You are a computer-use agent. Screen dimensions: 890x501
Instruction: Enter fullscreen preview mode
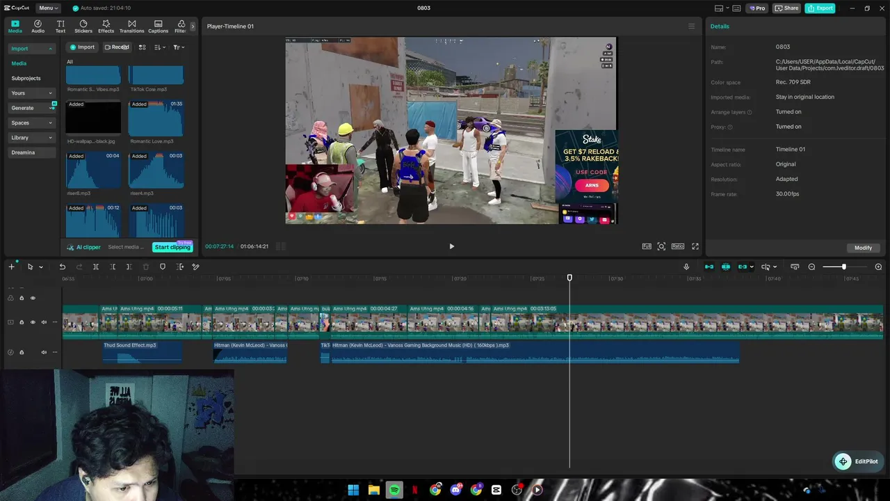[x=695, y=246]
